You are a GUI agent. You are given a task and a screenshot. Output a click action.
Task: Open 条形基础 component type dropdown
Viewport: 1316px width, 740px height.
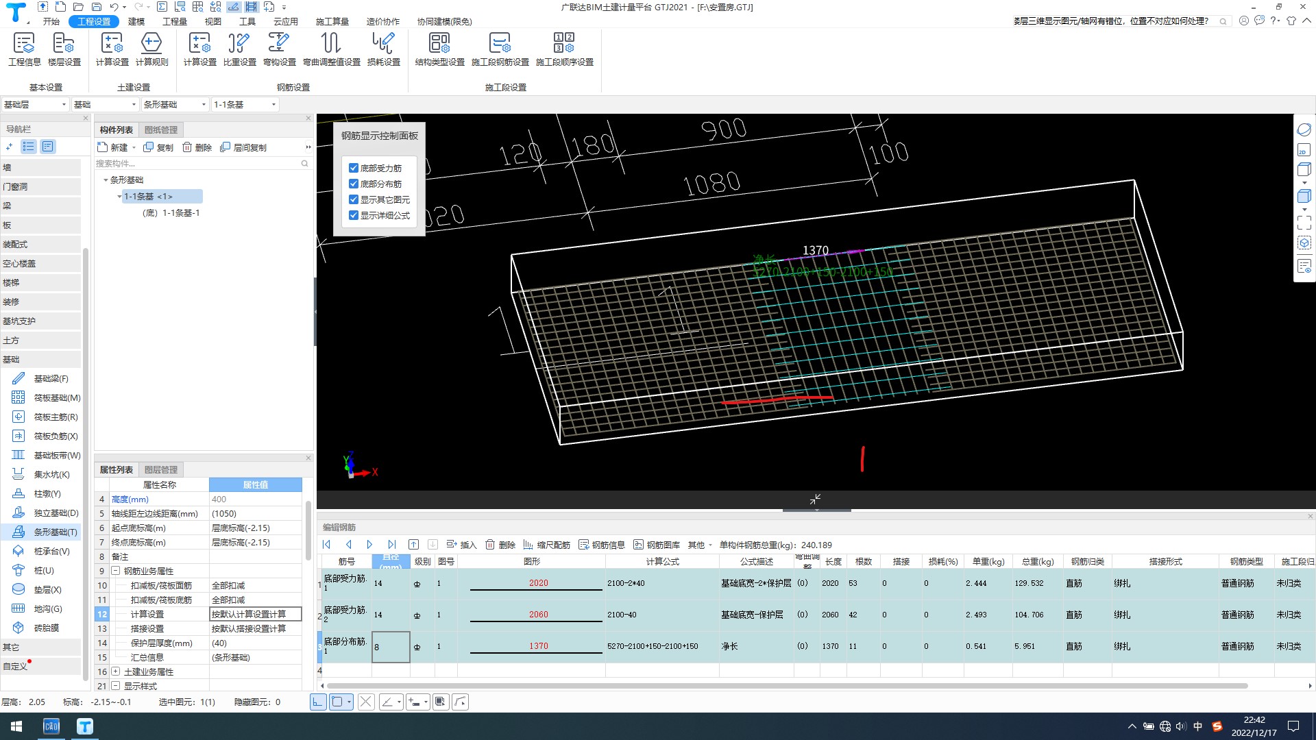(x=175, y=105)
